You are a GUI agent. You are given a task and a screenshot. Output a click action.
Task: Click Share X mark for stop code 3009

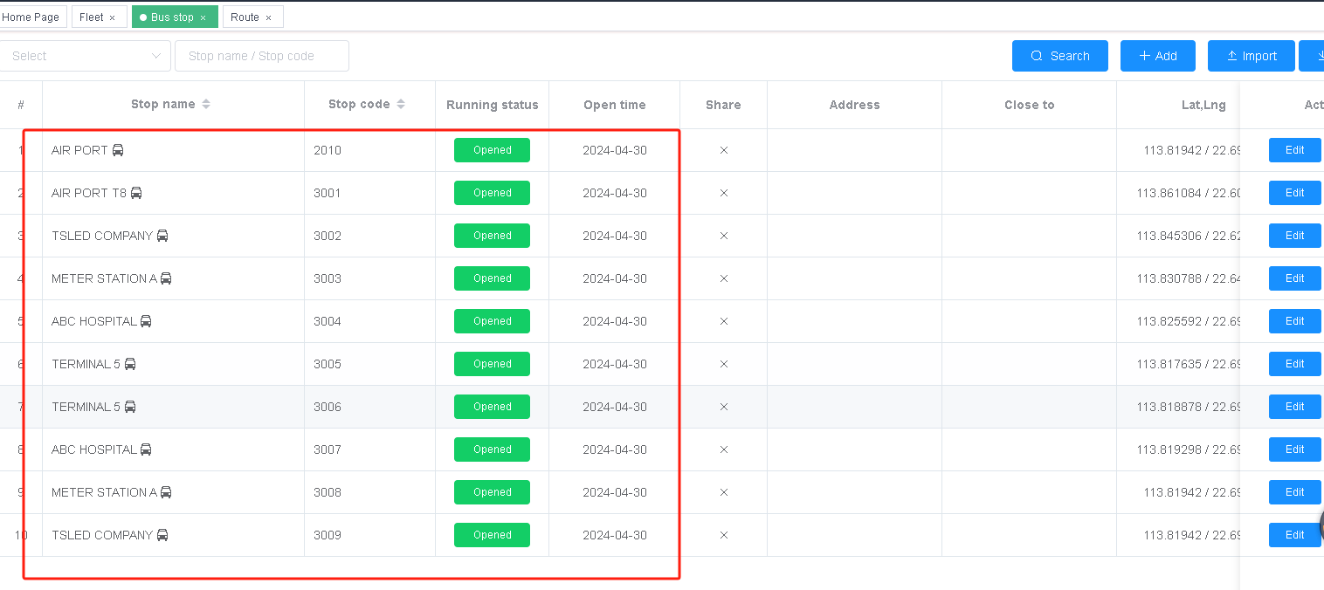point(723,535)
